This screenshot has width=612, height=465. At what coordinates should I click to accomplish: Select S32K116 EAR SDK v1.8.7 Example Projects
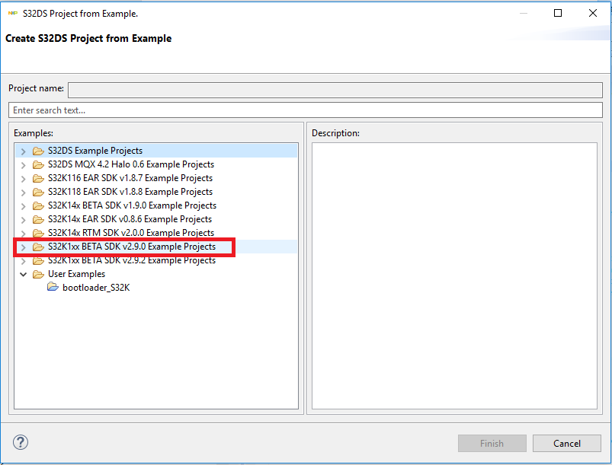pyautogui.click(x=130, y=178)
